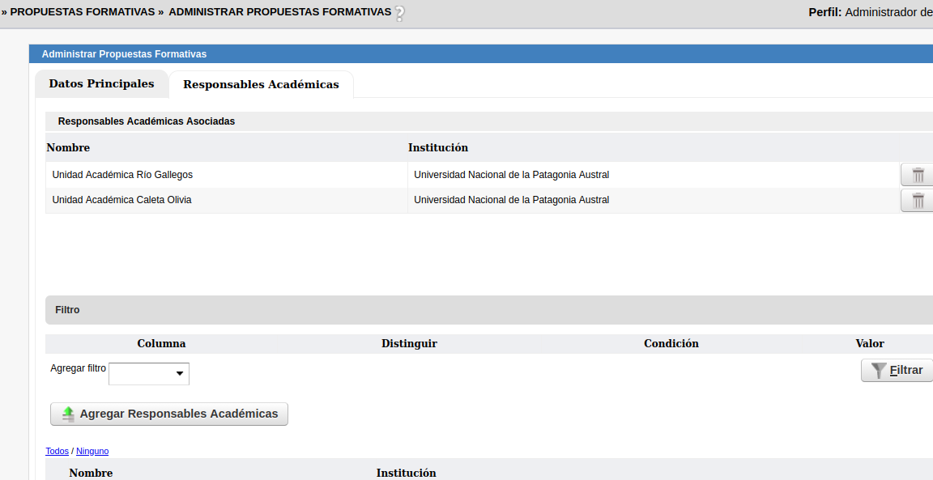Select the Unidad Académica Caleta Olivia row

click(121, 200)
